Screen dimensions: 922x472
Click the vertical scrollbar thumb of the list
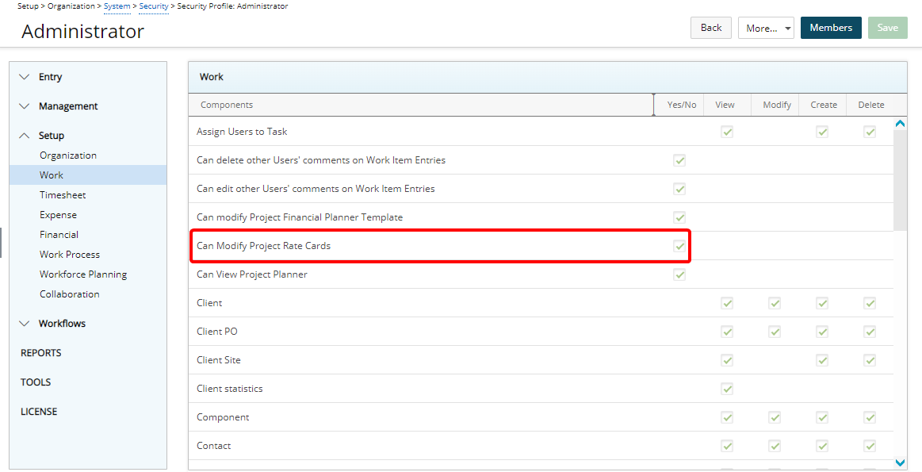[900, 180]
